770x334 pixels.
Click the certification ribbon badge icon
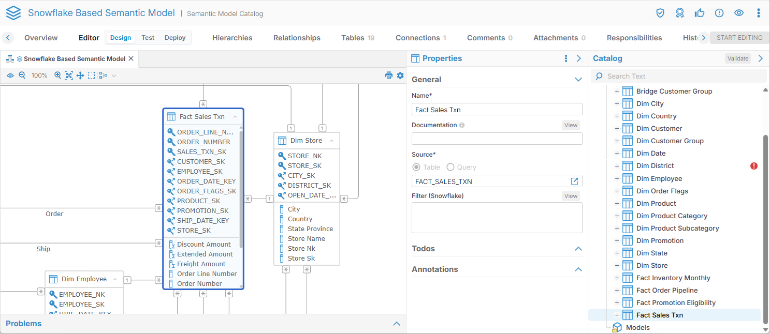[x=680, y=13]
